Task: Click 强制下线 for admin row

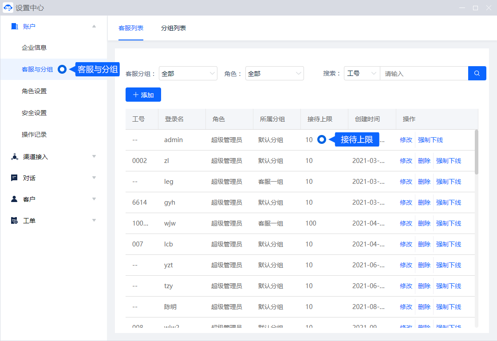Action: 430,140
